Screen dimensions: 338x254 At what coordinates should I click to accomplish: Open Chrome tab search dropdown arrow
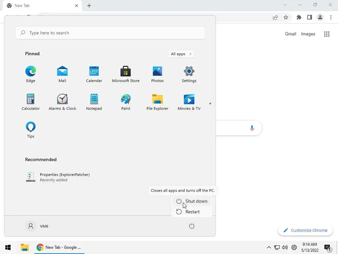pyautogui.click(x=285, y=5)
